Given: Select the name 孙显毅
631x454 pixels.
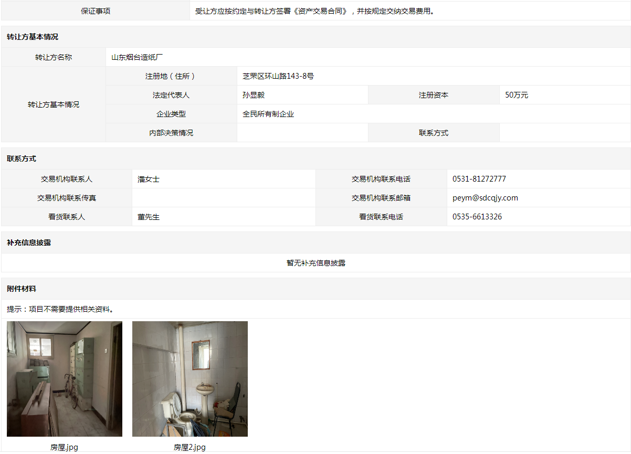Looking at the screenshot, I should point(254,95).
